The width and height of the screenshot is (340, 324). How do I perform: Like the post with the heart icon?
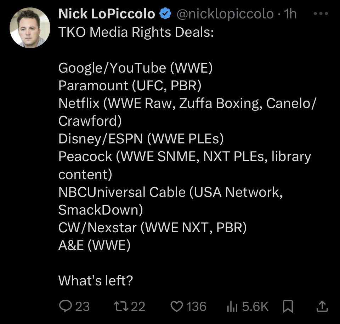pyautogui.click(x=177, y=306)
